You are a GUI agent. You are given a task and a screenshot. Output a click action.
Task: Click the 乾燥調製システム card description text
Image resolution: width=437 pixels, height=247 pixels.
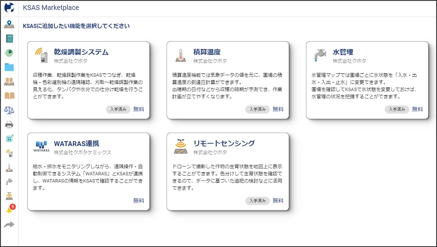click(x=88, y=86)
